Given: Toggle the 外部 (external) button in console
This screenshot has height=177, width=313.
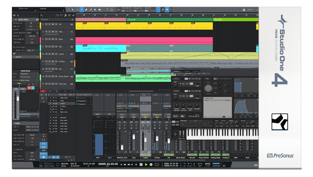Looking at the screenshot, I should (44, 150).
